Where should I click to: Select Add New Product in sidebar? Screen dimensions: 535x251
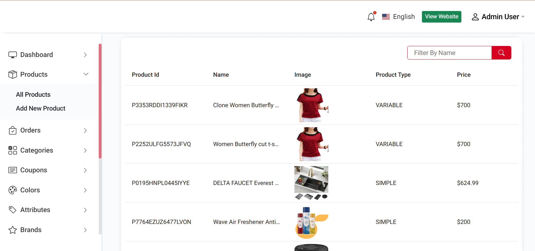41,108
